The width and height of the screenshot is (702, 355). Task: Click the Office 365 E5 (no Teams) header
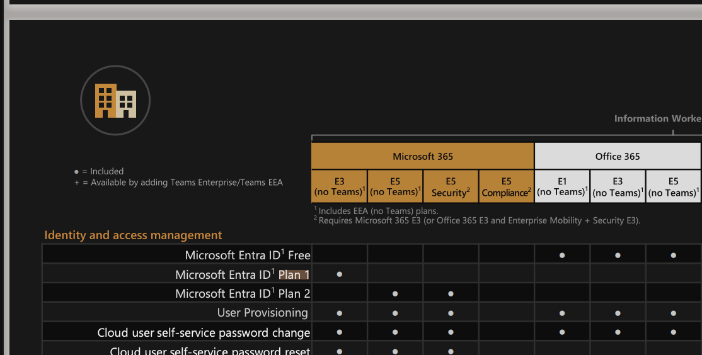[674, 186]
